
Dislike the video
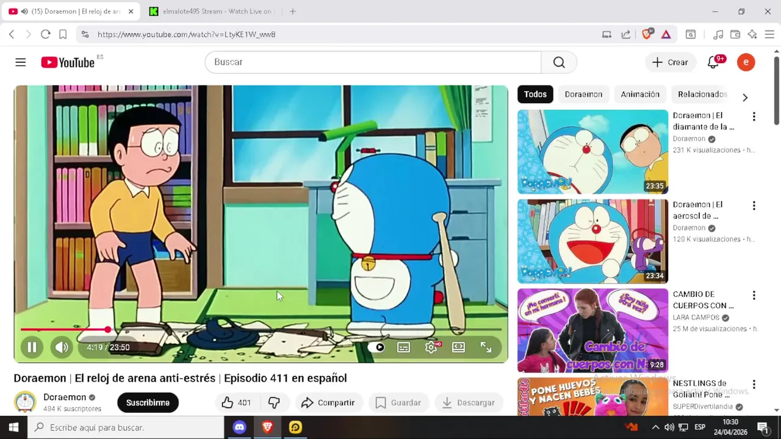(x=274, y=402)
